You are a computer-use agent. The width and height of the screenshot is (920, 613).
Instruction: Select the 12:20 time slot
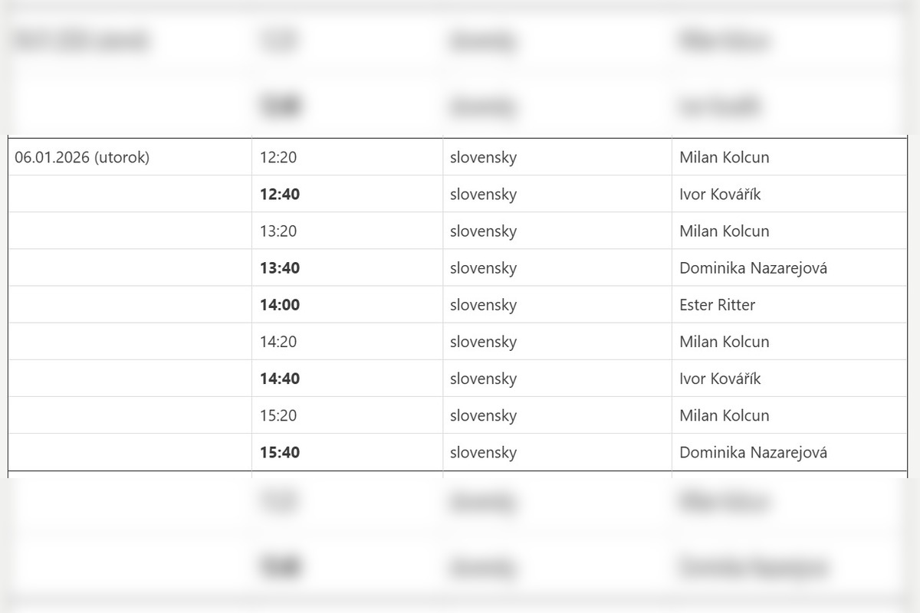(278, 158)
